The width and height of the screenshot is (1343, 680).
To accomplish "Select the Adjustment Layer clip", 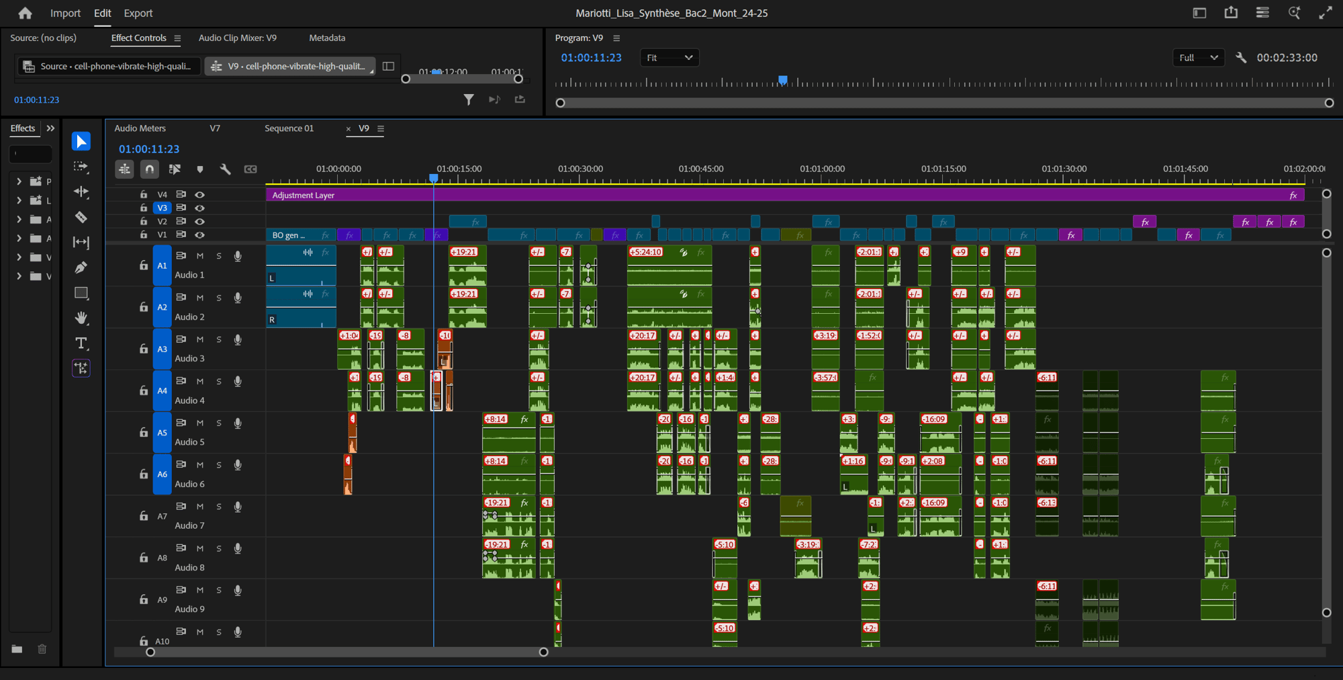I will click(785, 195).
